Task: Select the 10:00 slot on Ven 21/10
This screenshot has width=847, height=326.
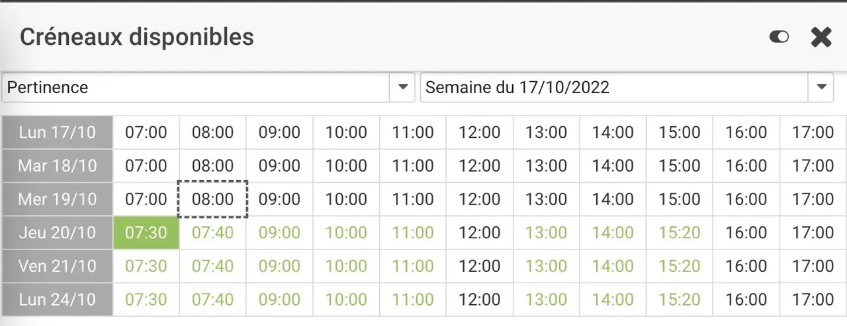Action: [346, 267]
